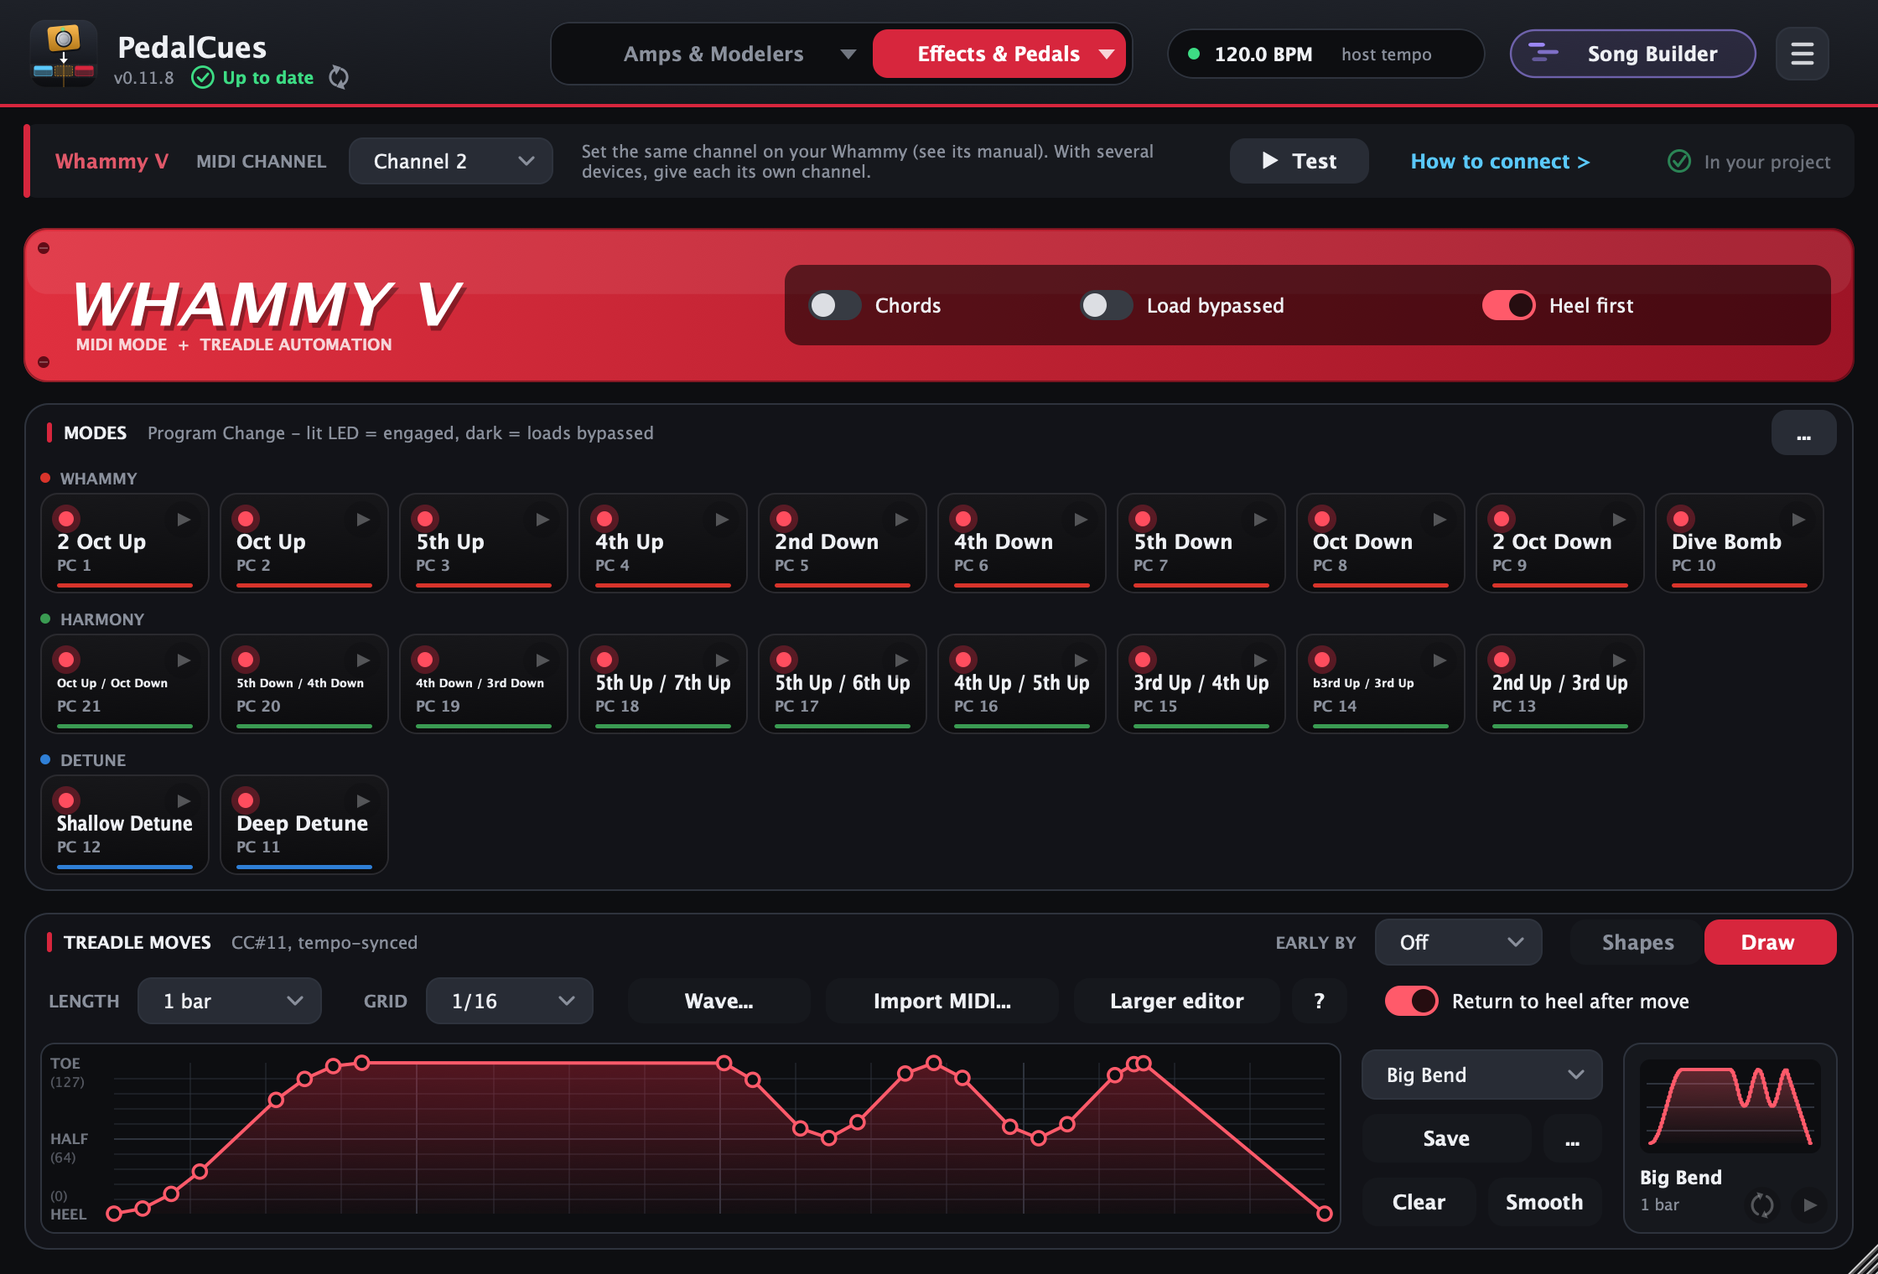Image resolution: width=1878 pixels, height=1274 pixels.
Task: Open the Length 1 bar dropdown
Action: pos(230,1002)
